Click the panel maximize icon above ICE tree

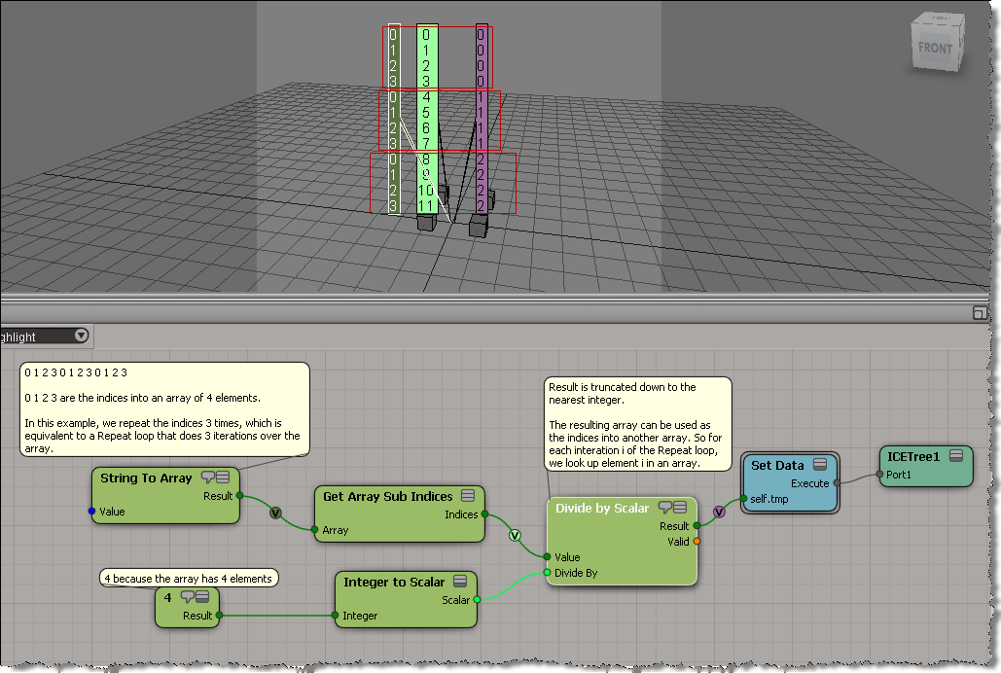[x=980, y=312]
